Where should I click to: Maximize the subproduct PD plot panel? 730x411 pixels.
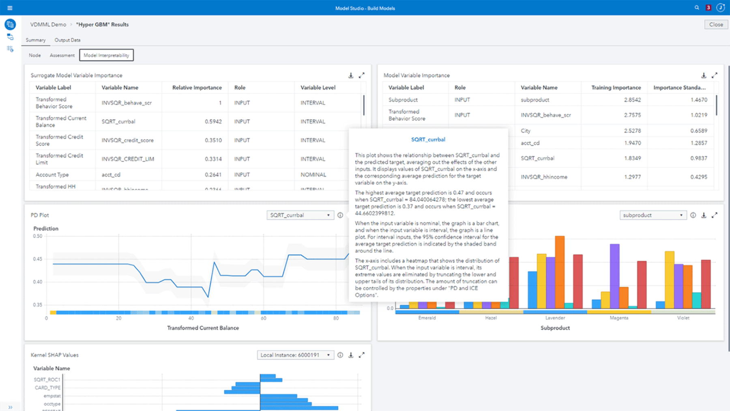(715, 215)
